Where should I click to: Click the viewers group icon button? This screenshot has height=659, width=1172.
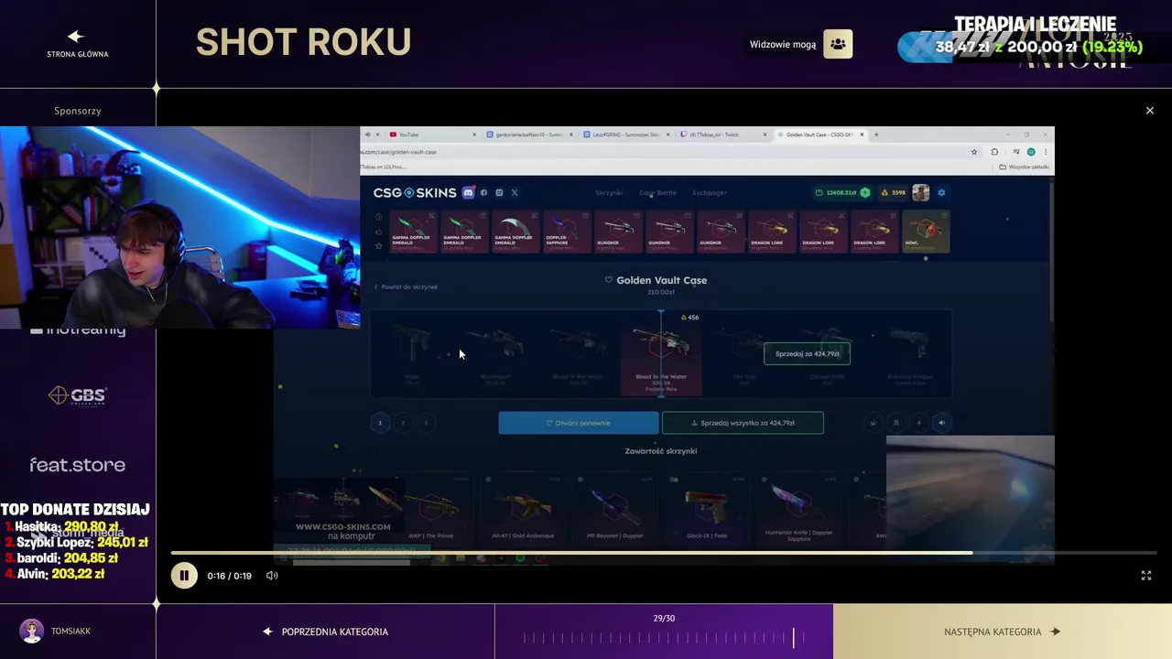pyautogui.click(x=838, y=44)
